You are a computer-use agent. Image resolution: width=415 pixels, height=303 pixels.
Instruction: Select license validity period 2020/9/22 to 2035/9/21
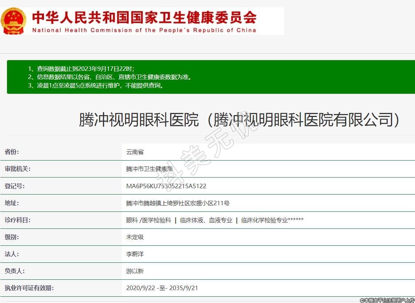[162, 288]
